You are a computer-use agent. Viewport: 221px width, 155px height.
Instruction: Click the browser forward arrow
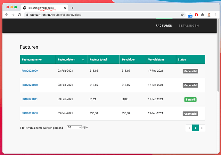coord(13,15)
